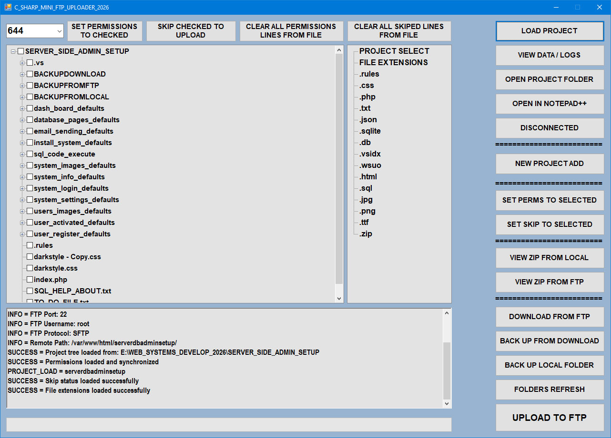611x438 pixels.
Task: Expand the system_login_defaults tree node
Action: click(x=22, y=188)
